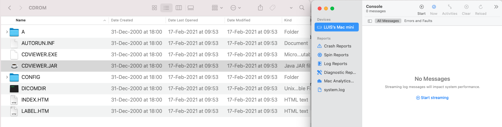
Task: Click the Clear icon in Console
Action: click(466, 7)
